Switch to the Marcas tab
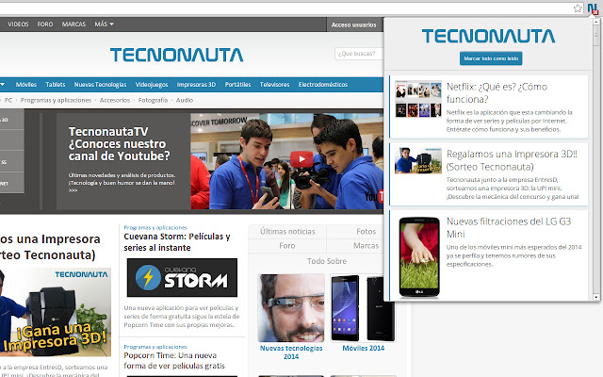603x377 pixels. tap(367, 245)
